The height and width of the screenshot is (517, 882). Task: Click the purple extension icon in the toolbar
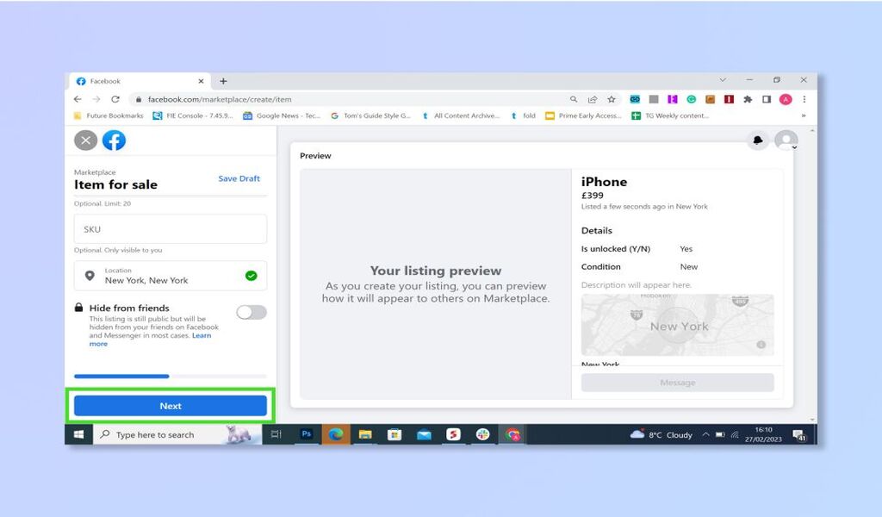tap(672, 99)
